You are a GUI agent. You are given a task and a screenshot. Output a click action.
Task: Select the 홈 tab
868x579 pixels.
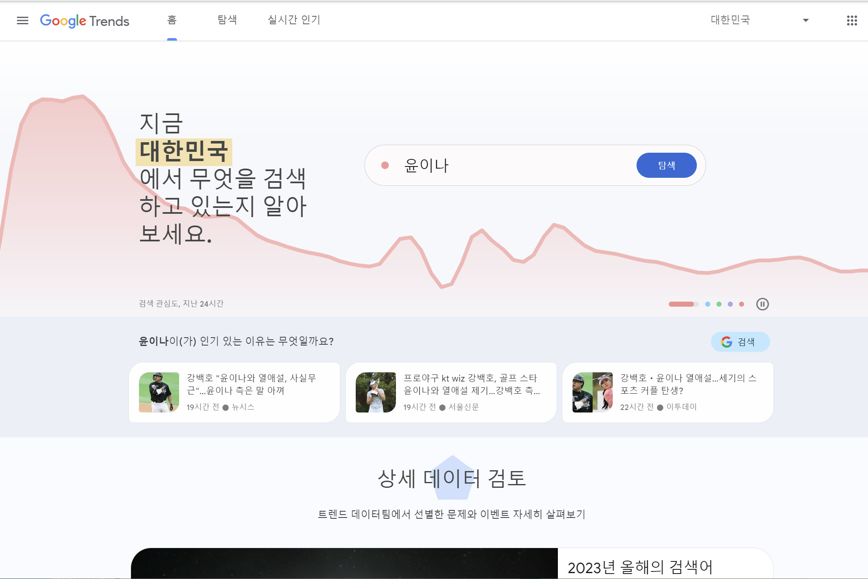pyautogui.click(x=172, y=20)
